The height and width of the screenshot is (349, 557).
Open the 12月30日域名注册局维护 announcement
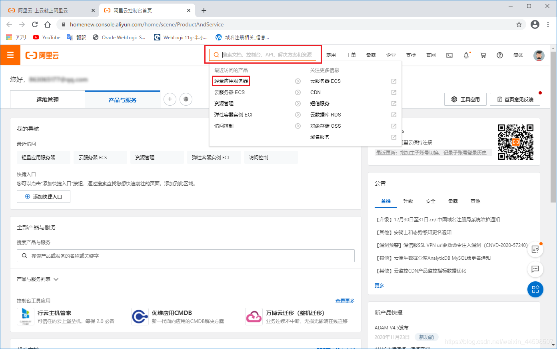[x=437, y=220]
